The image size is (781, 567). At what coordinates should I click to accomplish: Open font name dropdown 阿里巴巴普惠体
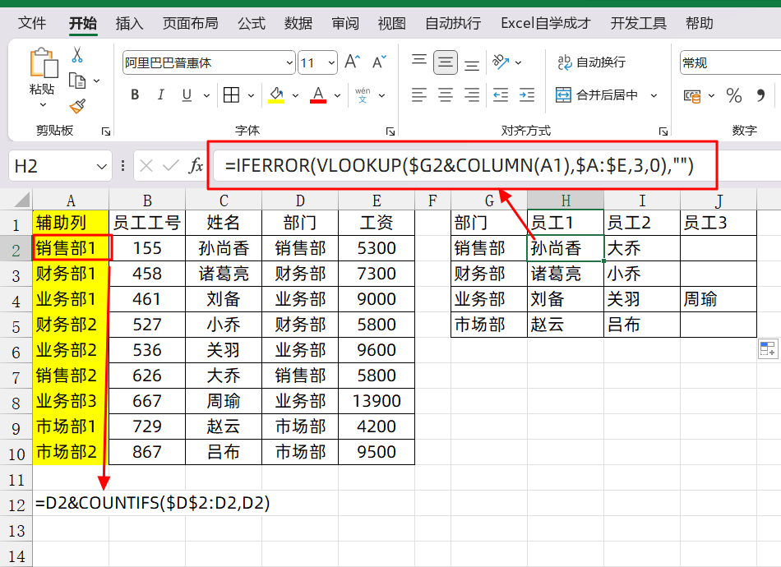(289, 62)
